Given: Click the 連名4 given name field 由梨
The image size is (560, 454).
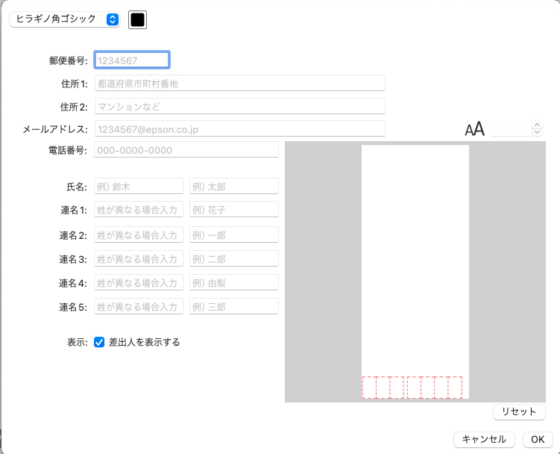Looking at the screenshot, I should pos(234,283).
